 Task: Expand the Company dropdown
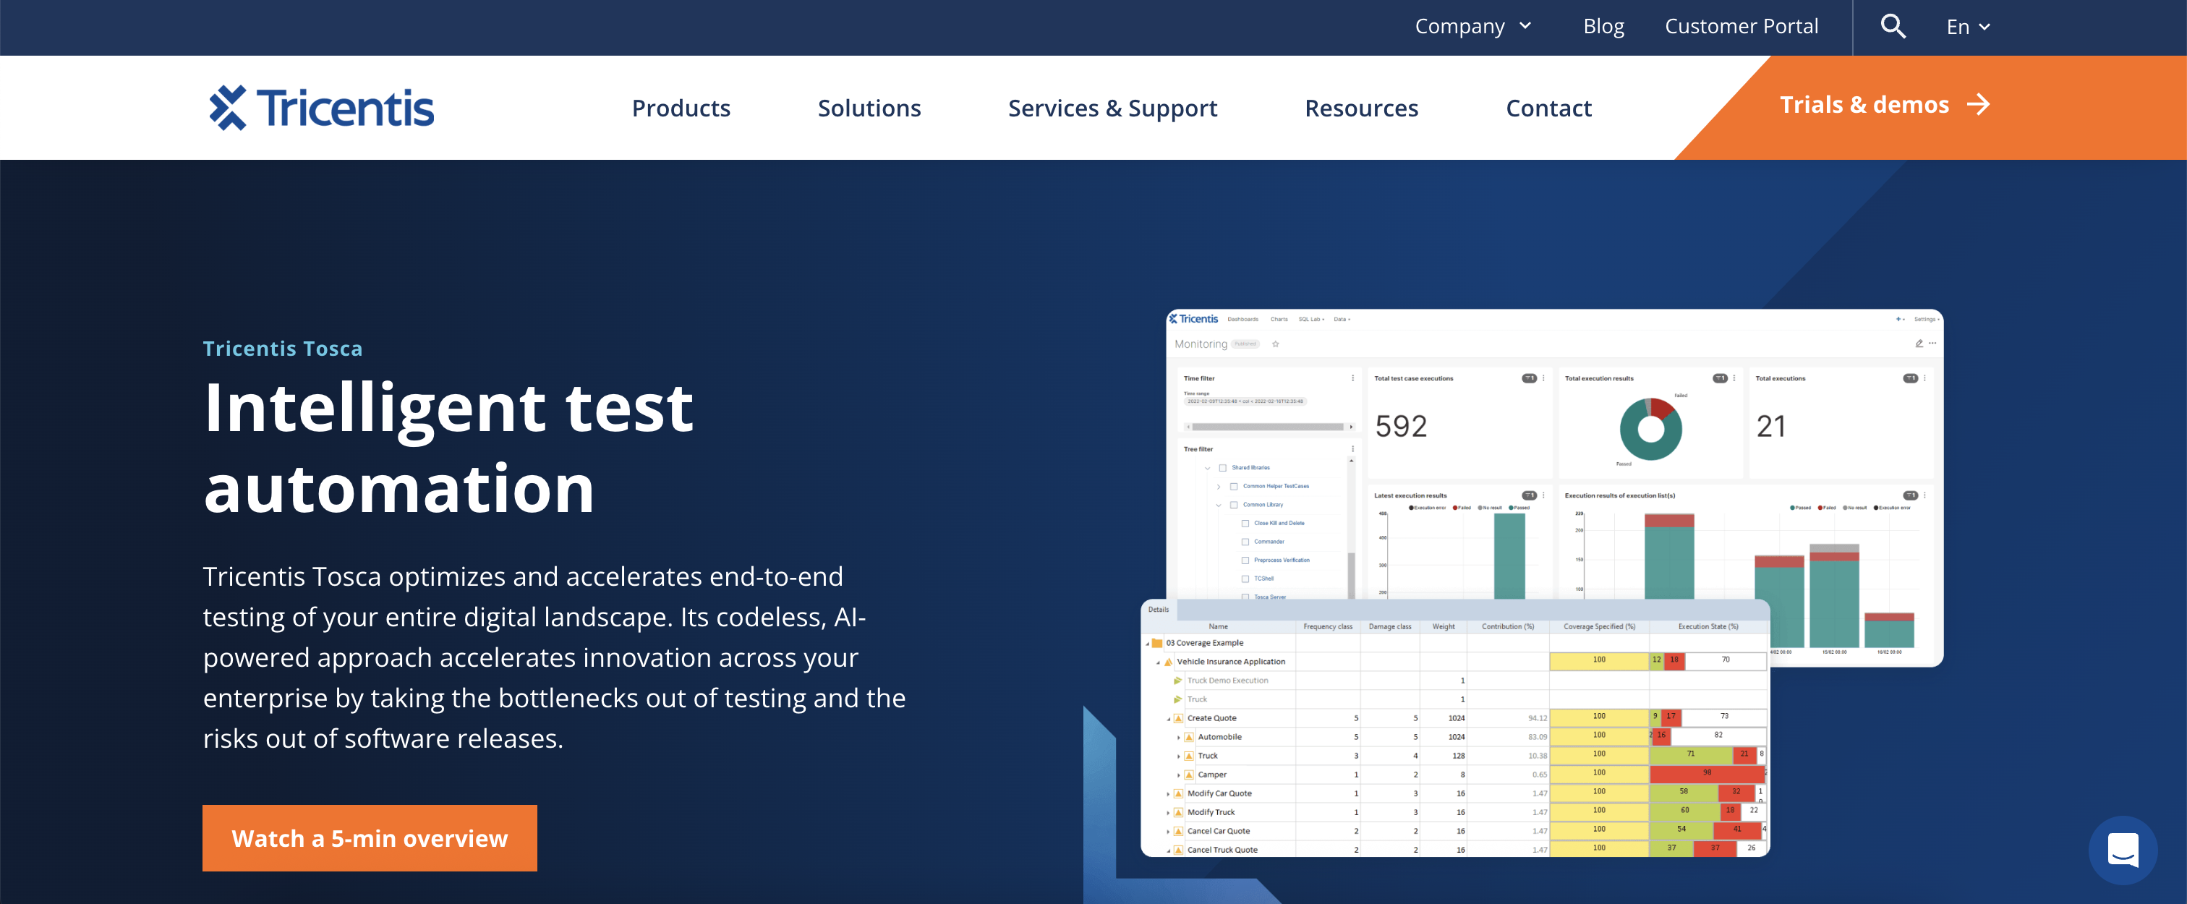tap(1473, 27)
